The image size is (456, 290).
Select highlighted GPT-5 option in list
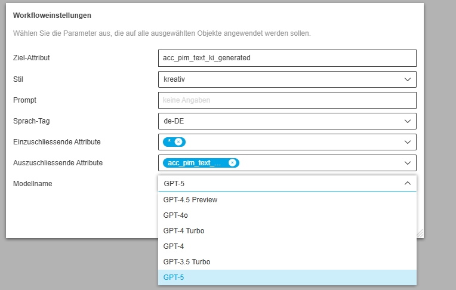click(x=287, y=277)
